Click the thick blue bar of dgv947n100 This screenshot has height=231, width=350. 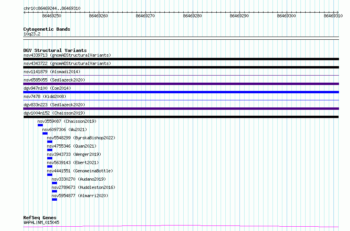click(x=181, y=92)
